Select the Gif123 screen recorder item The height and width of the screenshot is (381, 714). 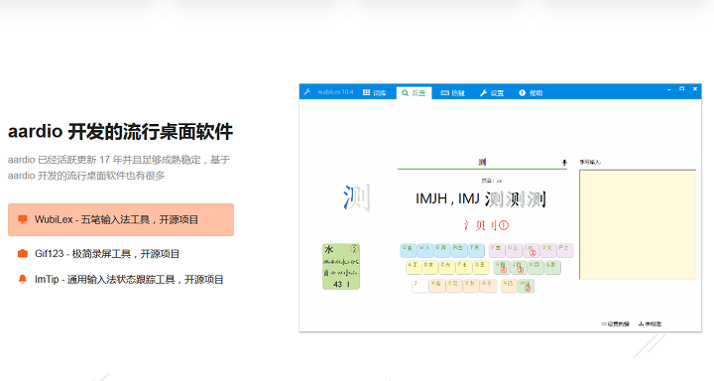click(x=107, y=254)
